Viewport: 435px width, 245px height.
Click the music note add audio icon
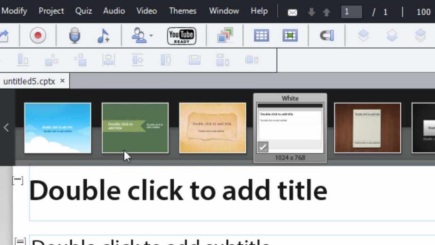pyautogui.click(x=103, y=35)
